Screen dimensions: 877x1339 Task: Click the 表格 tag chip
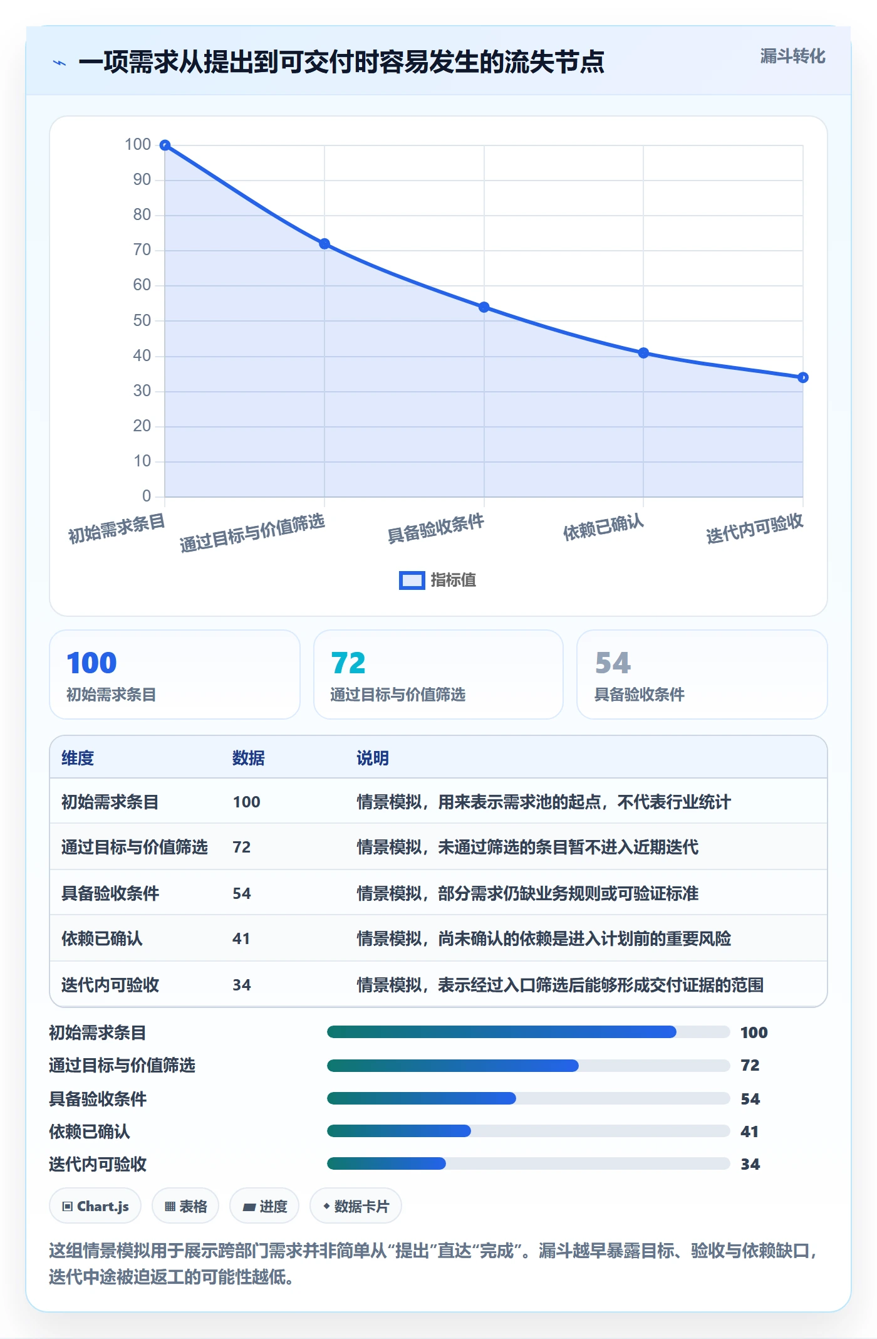[185, 1206]
